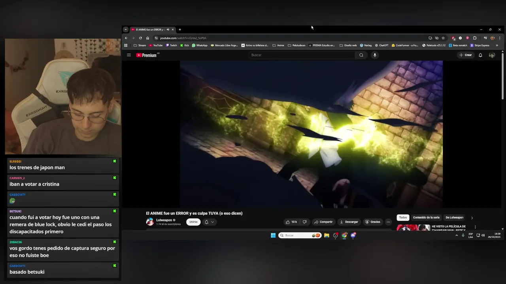Open the Windows Start button
The image size is (506, 284).
click(273, 235)
